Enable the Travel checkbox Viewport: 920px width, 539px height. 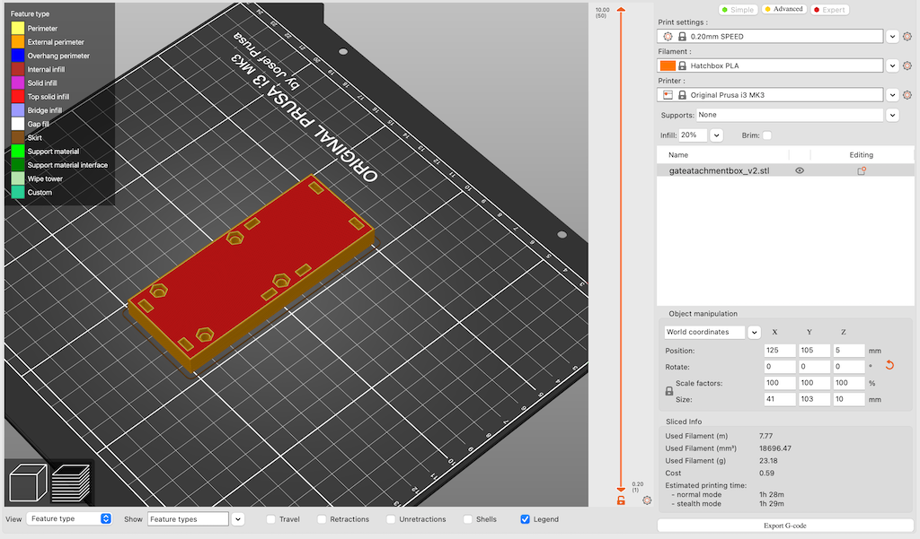tap(270, 519)
